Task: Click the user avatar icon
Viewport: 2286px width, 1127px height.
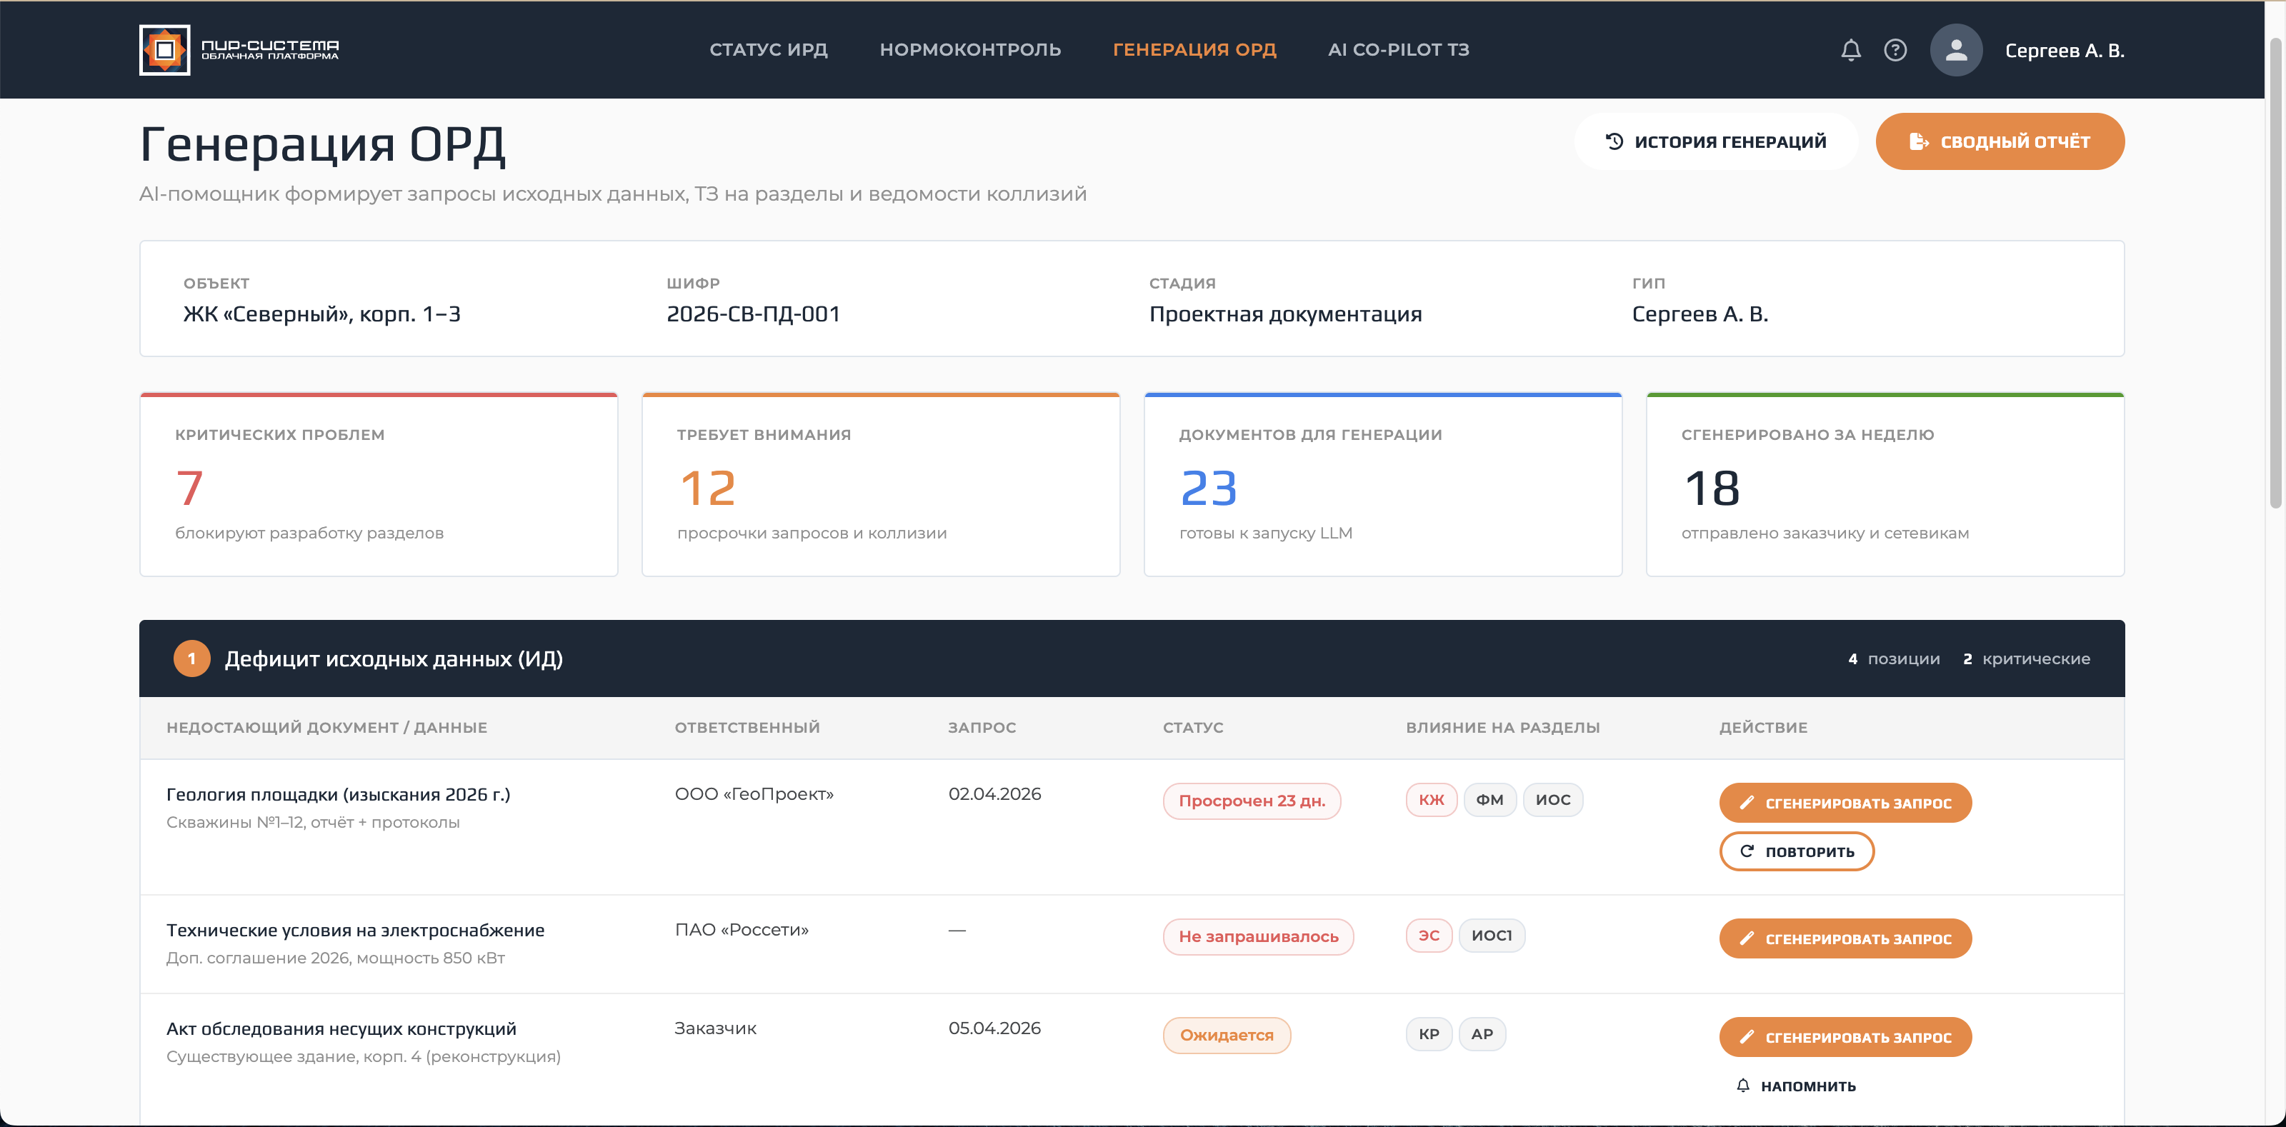Action: click(x=1956, y=50)
